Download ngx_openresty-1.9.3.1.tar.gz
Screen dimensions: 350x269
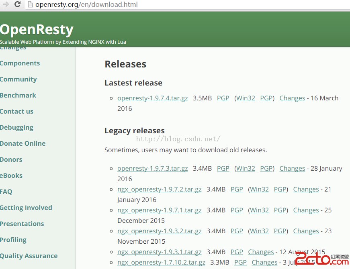click(x=160, y=252)
